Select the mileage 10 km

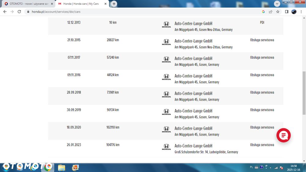113,22
